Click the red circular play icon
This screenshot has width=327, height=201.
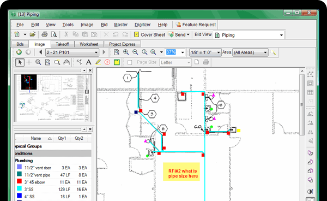pos(107,62)
